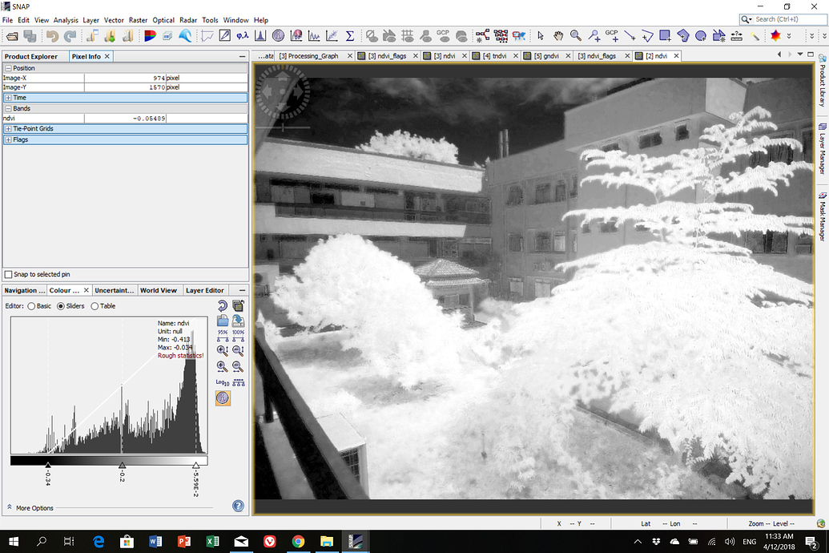
Task: Open the Layer Manager side panel
Action: click(x=822, y=151)
